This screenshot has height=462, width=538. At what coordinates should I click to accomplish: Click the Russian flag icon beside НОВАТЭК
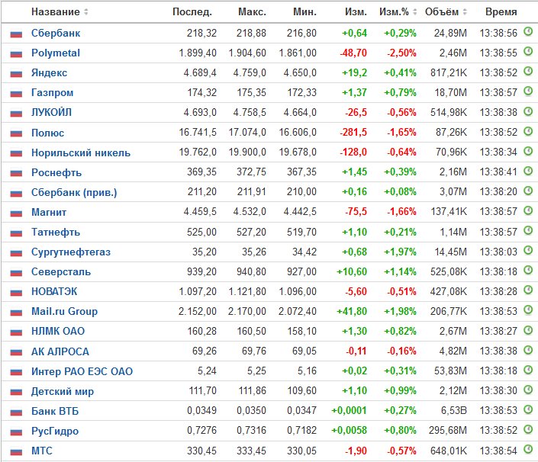tap(16, 292)
